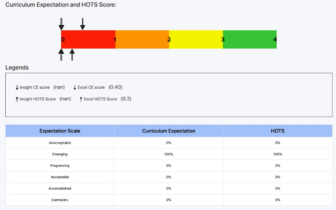Click the Curriculum Expectation and HOTS Score heading
Viewport: 336px width, 210px height.
coord(61,5)
